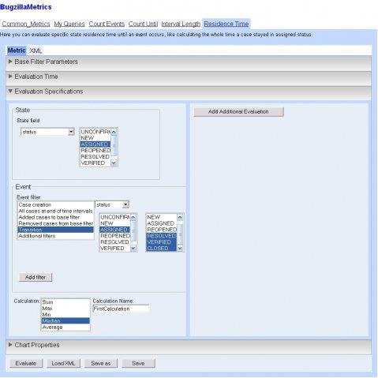The width and height of the screenshot is (378, 378).
Task: Select NEW in Event from-status list
Action: (x=115, y=223)
